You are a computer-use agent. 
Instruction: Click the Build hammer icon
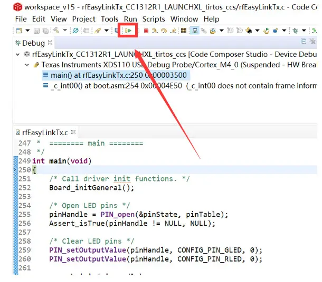click(56, 31)
